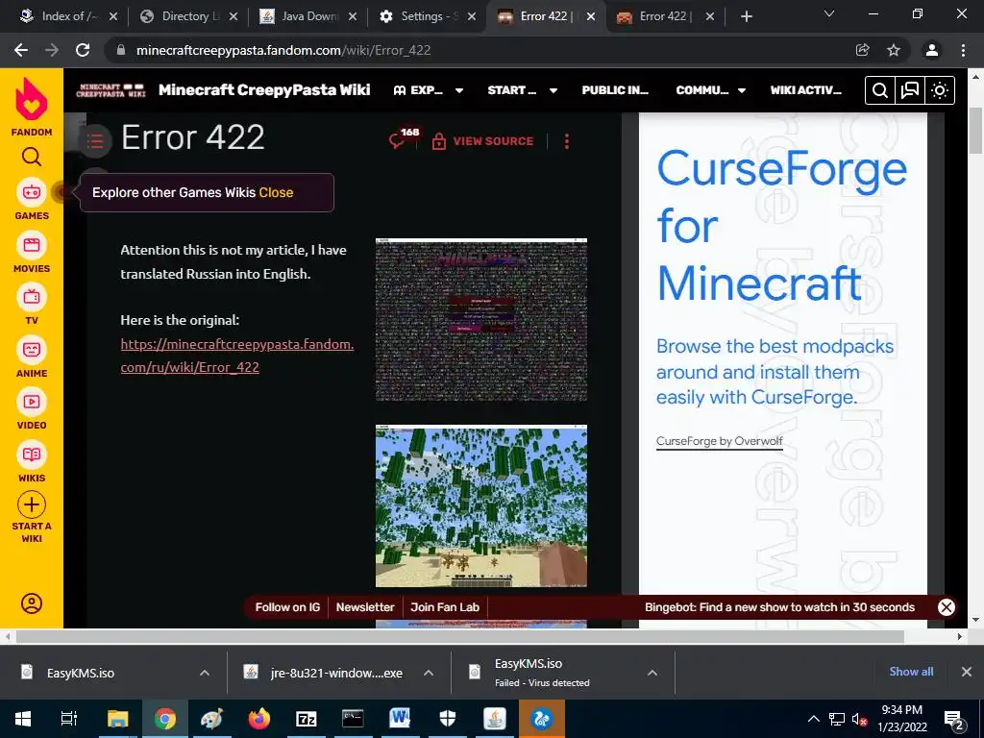Screen dimensions: 984x738
Task: Click Show all downloads
Action: pyautogui.click(x=911, y=672)
